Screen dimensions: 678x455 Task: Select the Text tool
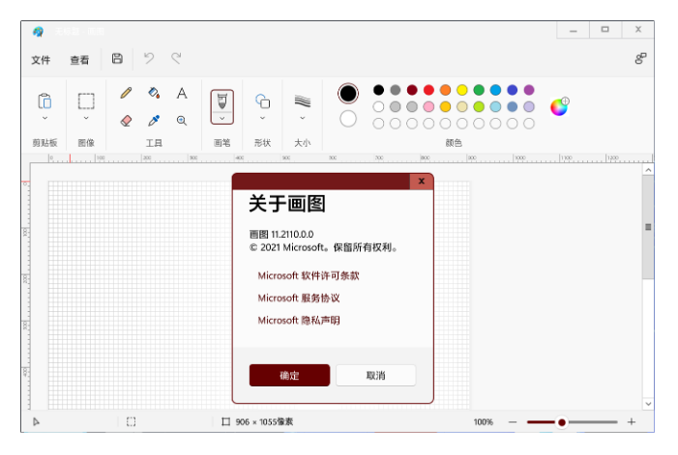click(182, 93)
